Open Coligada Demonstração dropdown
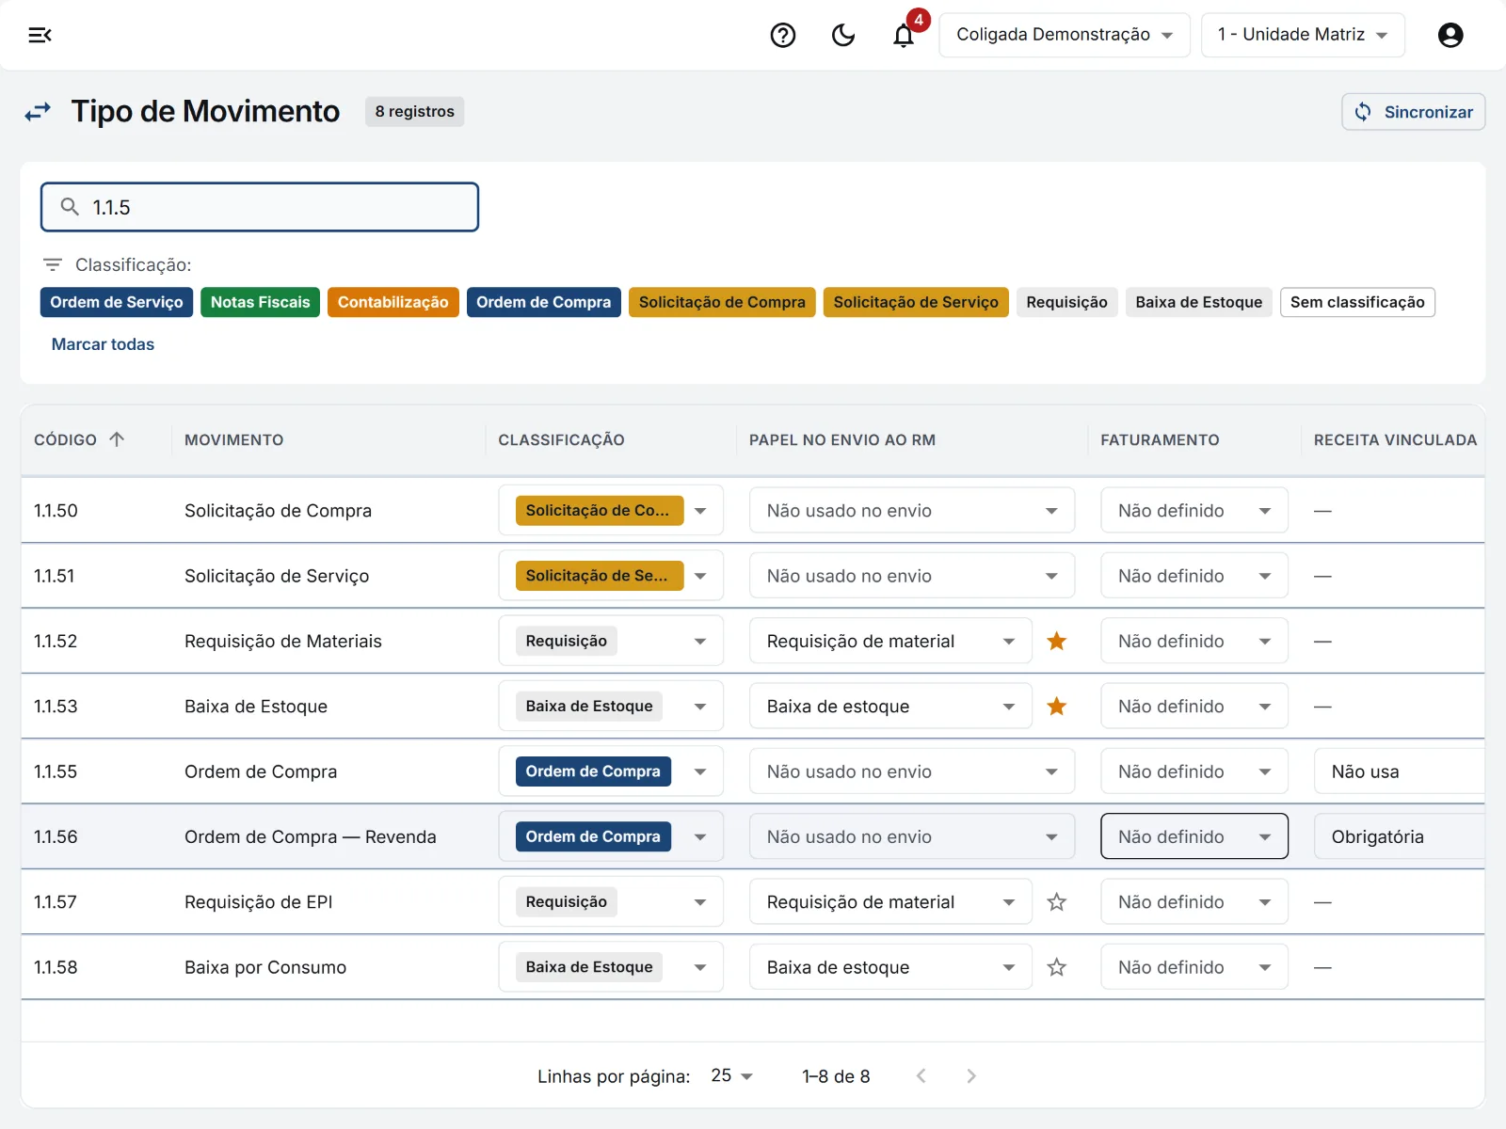Image resolution: width=1506 pixels, height=1129 pixels. pos(1065,35)
